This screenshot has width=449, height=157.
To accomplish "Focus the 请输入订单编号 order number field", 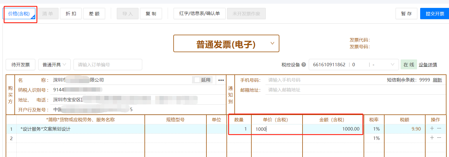I will (108, 65).
